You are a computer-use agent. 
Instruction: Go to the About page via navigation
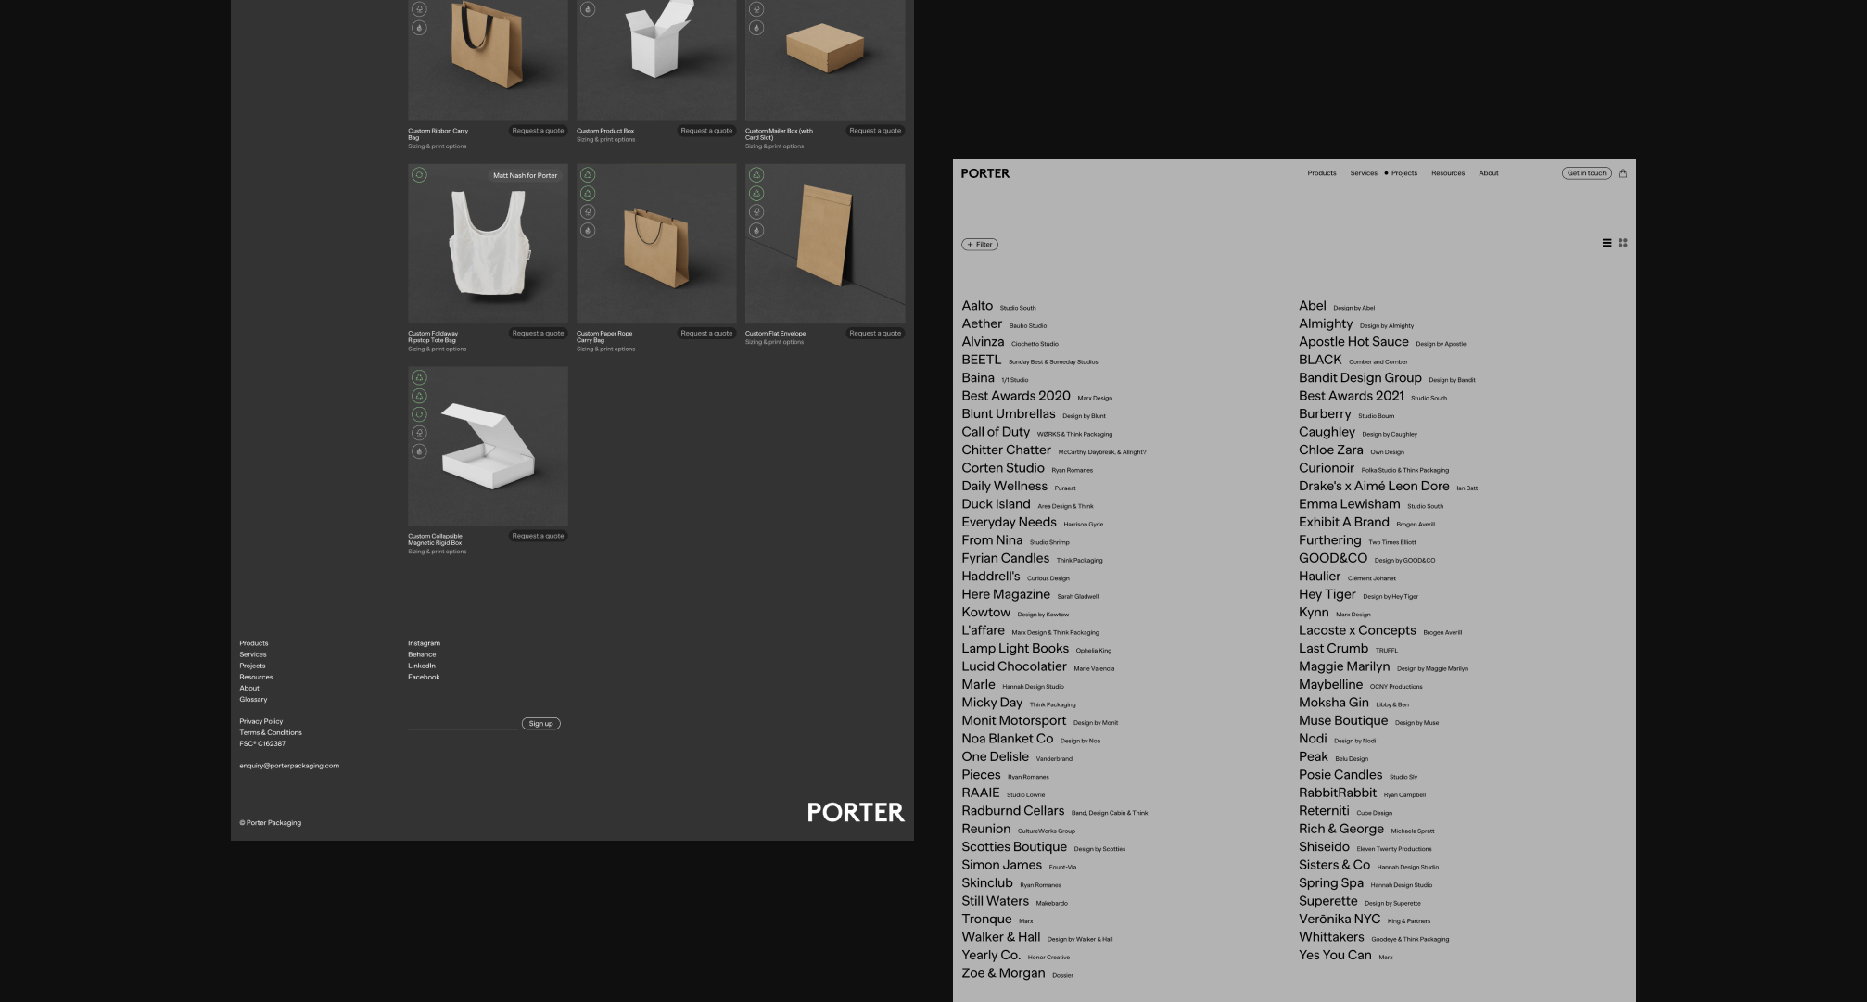pyautogui.click(x=1488, y=172)
